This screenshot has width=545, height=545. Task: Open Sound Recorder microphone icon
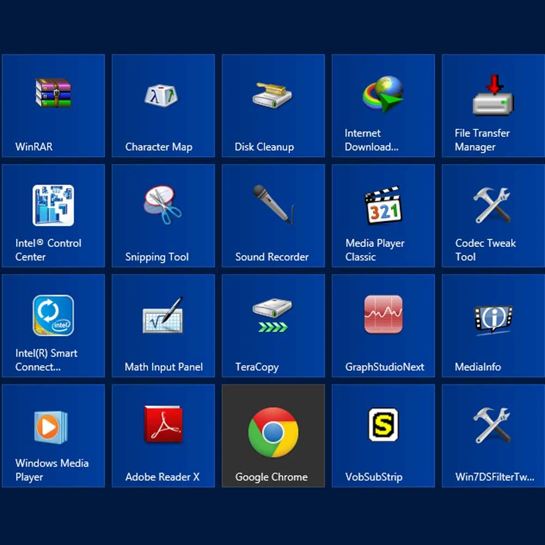(x=274, y=205)
